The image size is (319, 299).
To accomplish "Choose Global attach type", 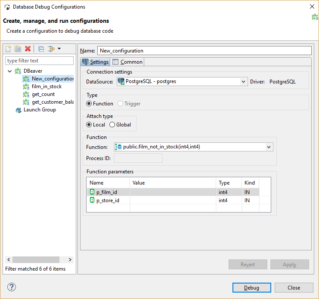I will pyautogui.click(x=112, y=125).
